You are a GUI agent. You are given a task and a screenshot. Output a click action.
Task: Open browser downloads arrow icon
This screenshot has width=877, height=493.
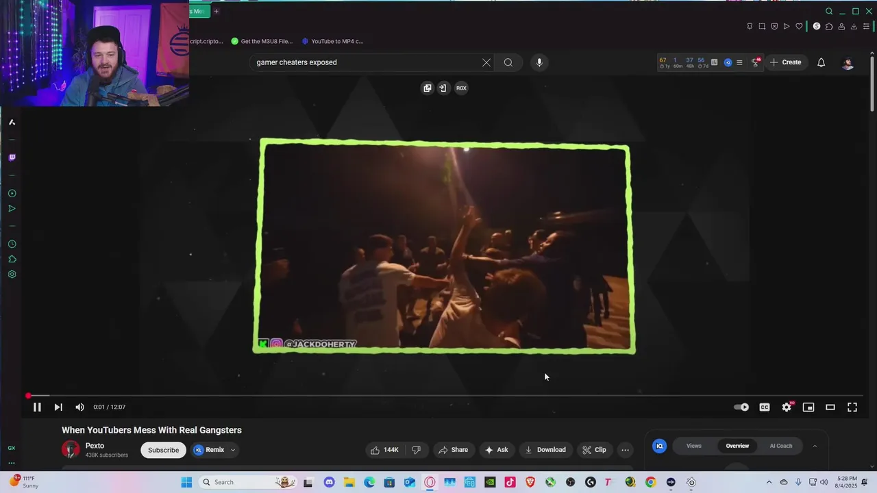(x=854, y=26)
